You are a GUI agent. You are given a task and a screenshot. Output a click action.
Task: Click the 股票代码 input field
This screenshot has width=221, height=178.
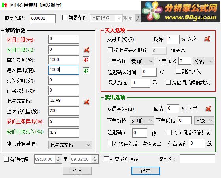point(43,18)
